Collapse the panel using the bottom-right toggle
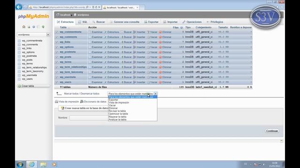Screen dimensions: 300x168 [281, 141]
